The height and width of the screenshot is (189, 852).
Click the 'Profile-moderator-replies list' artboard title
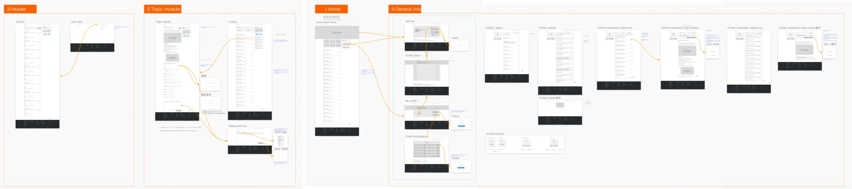[745, 28]
